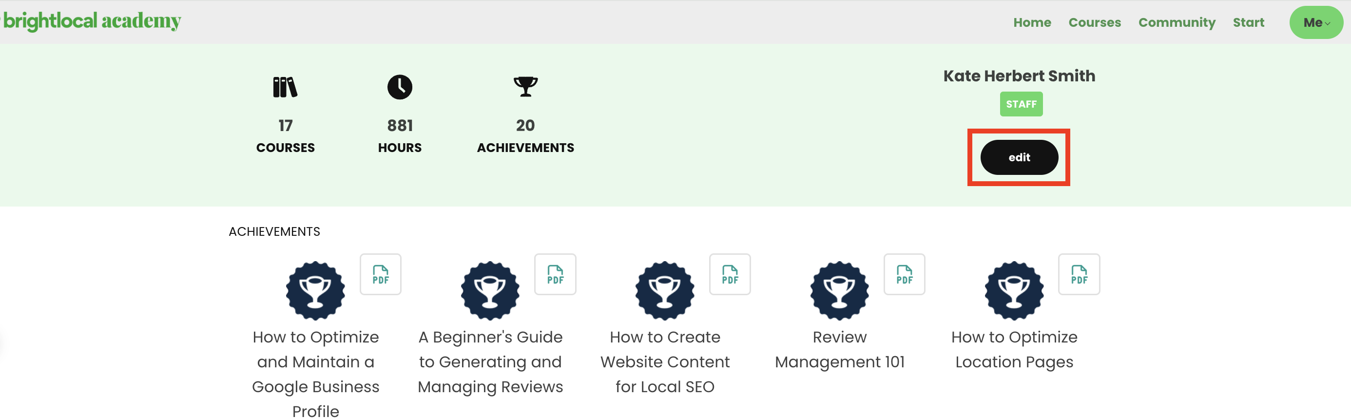Select the Google Business Profile trophy badge

(315, 291)
